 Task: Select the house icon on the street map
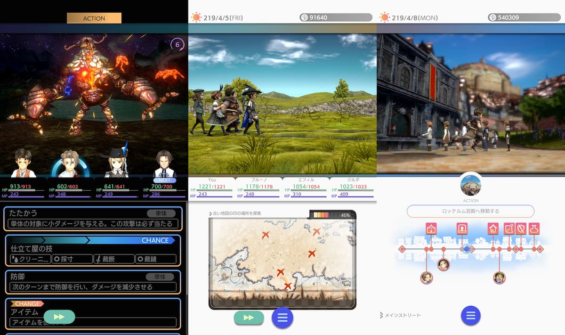(493, 229)
